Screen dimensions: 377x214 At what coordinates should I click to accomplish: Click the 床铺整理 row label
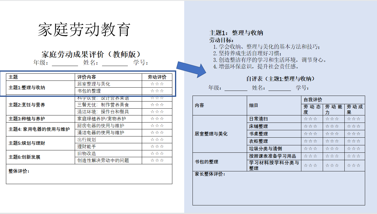click(x=259, y=126)
